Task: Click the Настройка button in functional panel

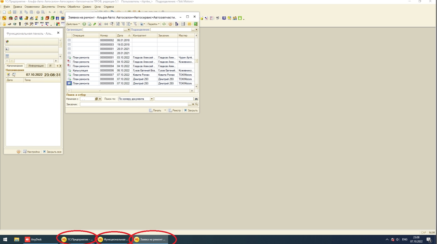Action: pyautogui.click(x=31, y=152)
